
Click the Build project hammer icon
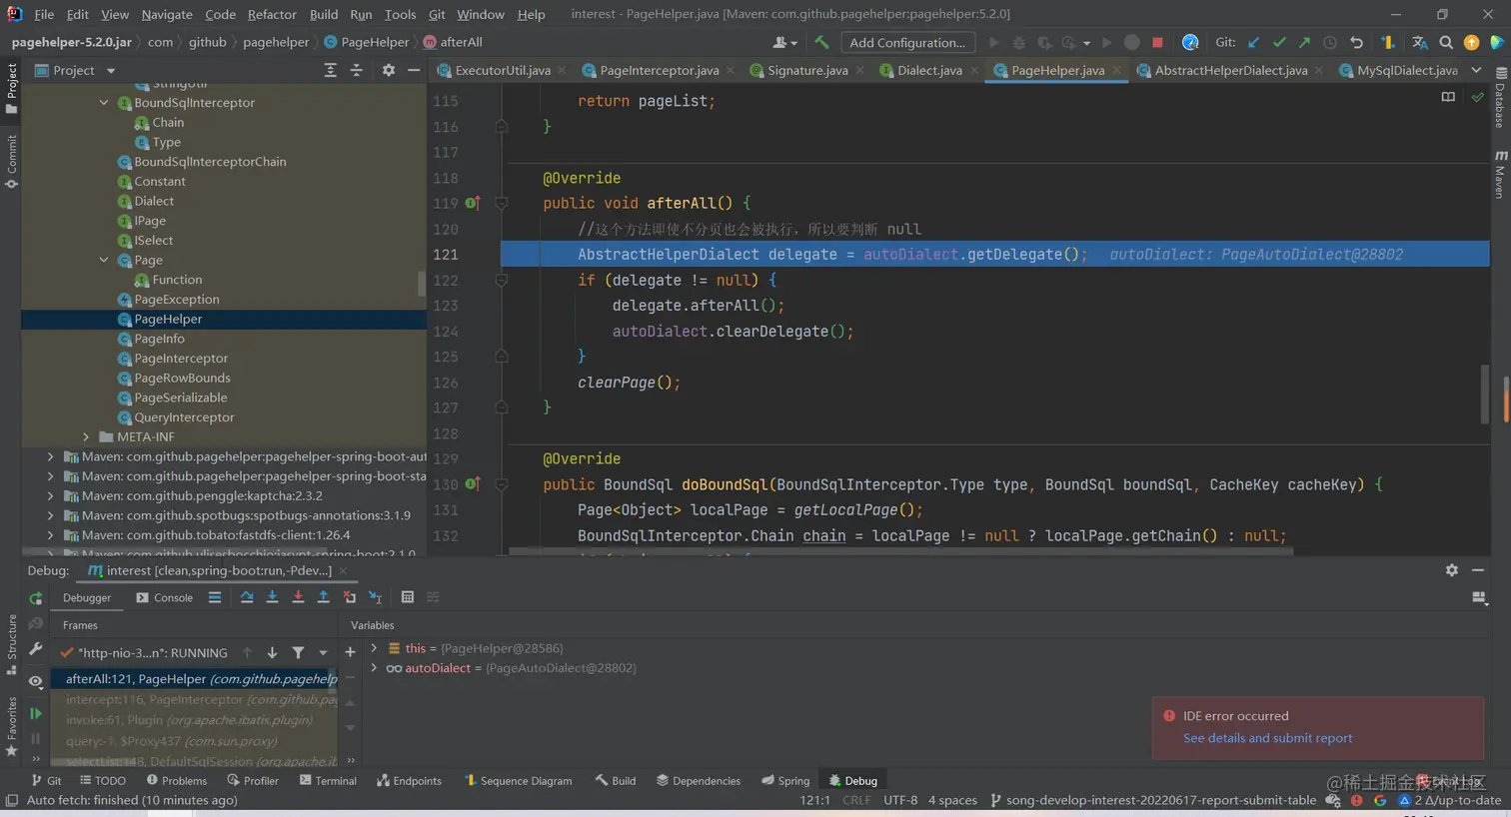point(821,43)
